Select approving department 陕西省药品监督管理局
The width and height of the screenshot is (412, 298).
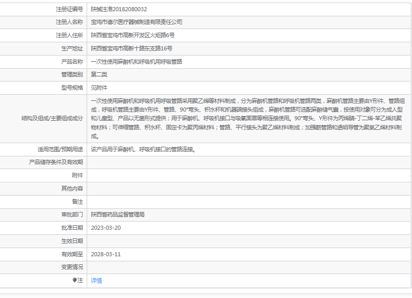tap(118, 215)
